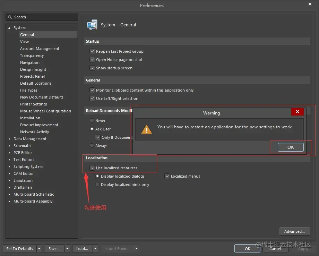
Task: Click the System – General header icon
Action: 92,25
